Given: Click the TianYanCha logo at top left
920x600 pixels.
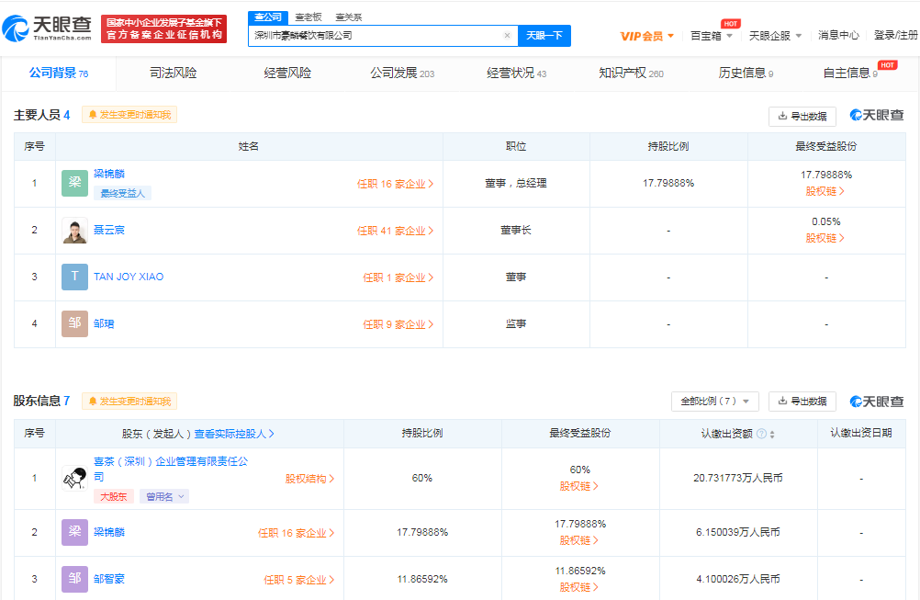Looking at the screenshot, I should (x=48, y=28).
